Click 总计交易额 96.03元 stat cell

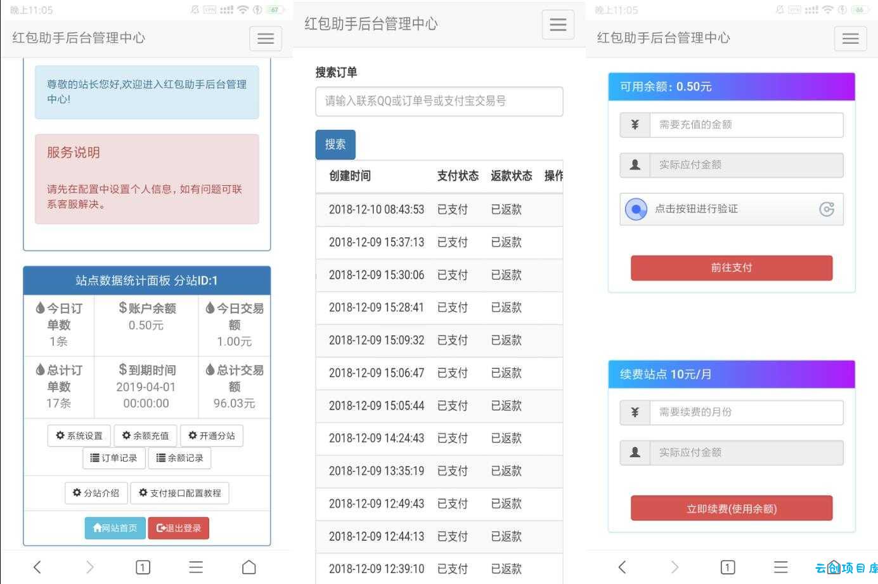click(x=235, y=387)
